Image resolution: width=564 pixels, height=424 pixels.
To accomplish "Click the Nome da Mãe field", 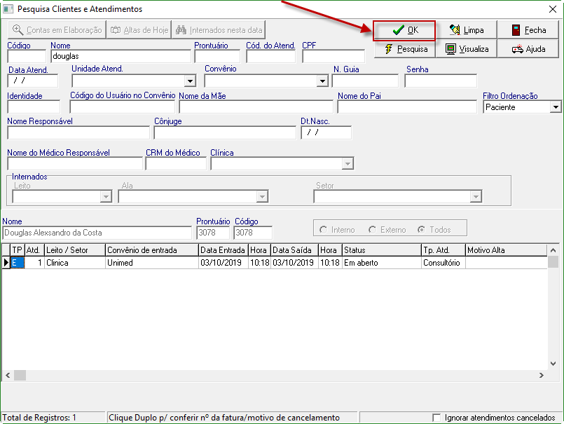I will click(x=256, y=107).
